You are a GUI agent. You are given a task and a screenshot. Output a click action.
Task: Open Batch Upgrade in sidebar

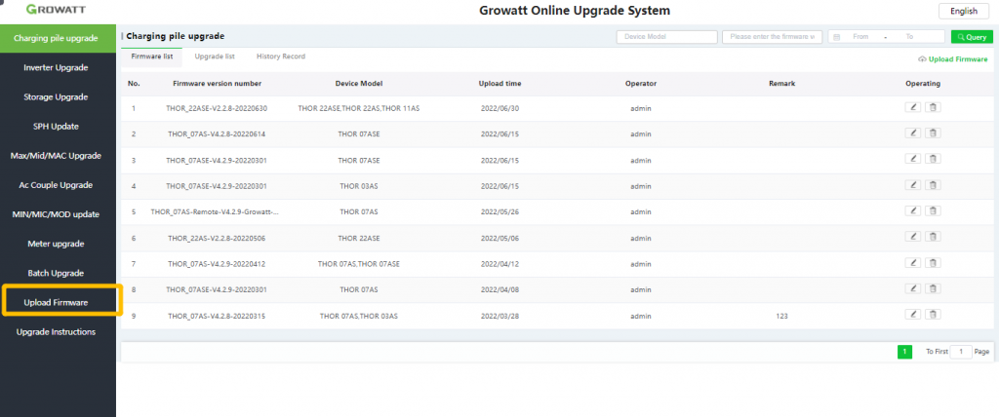(x=56, y=273)
